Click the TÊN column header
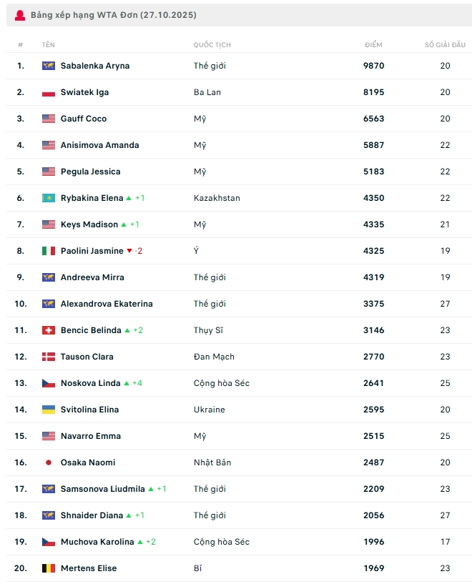This screenshot has height=584, width=472. point(48,45)
